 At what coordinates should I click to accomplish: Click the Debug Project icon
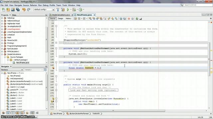[74, 10]
